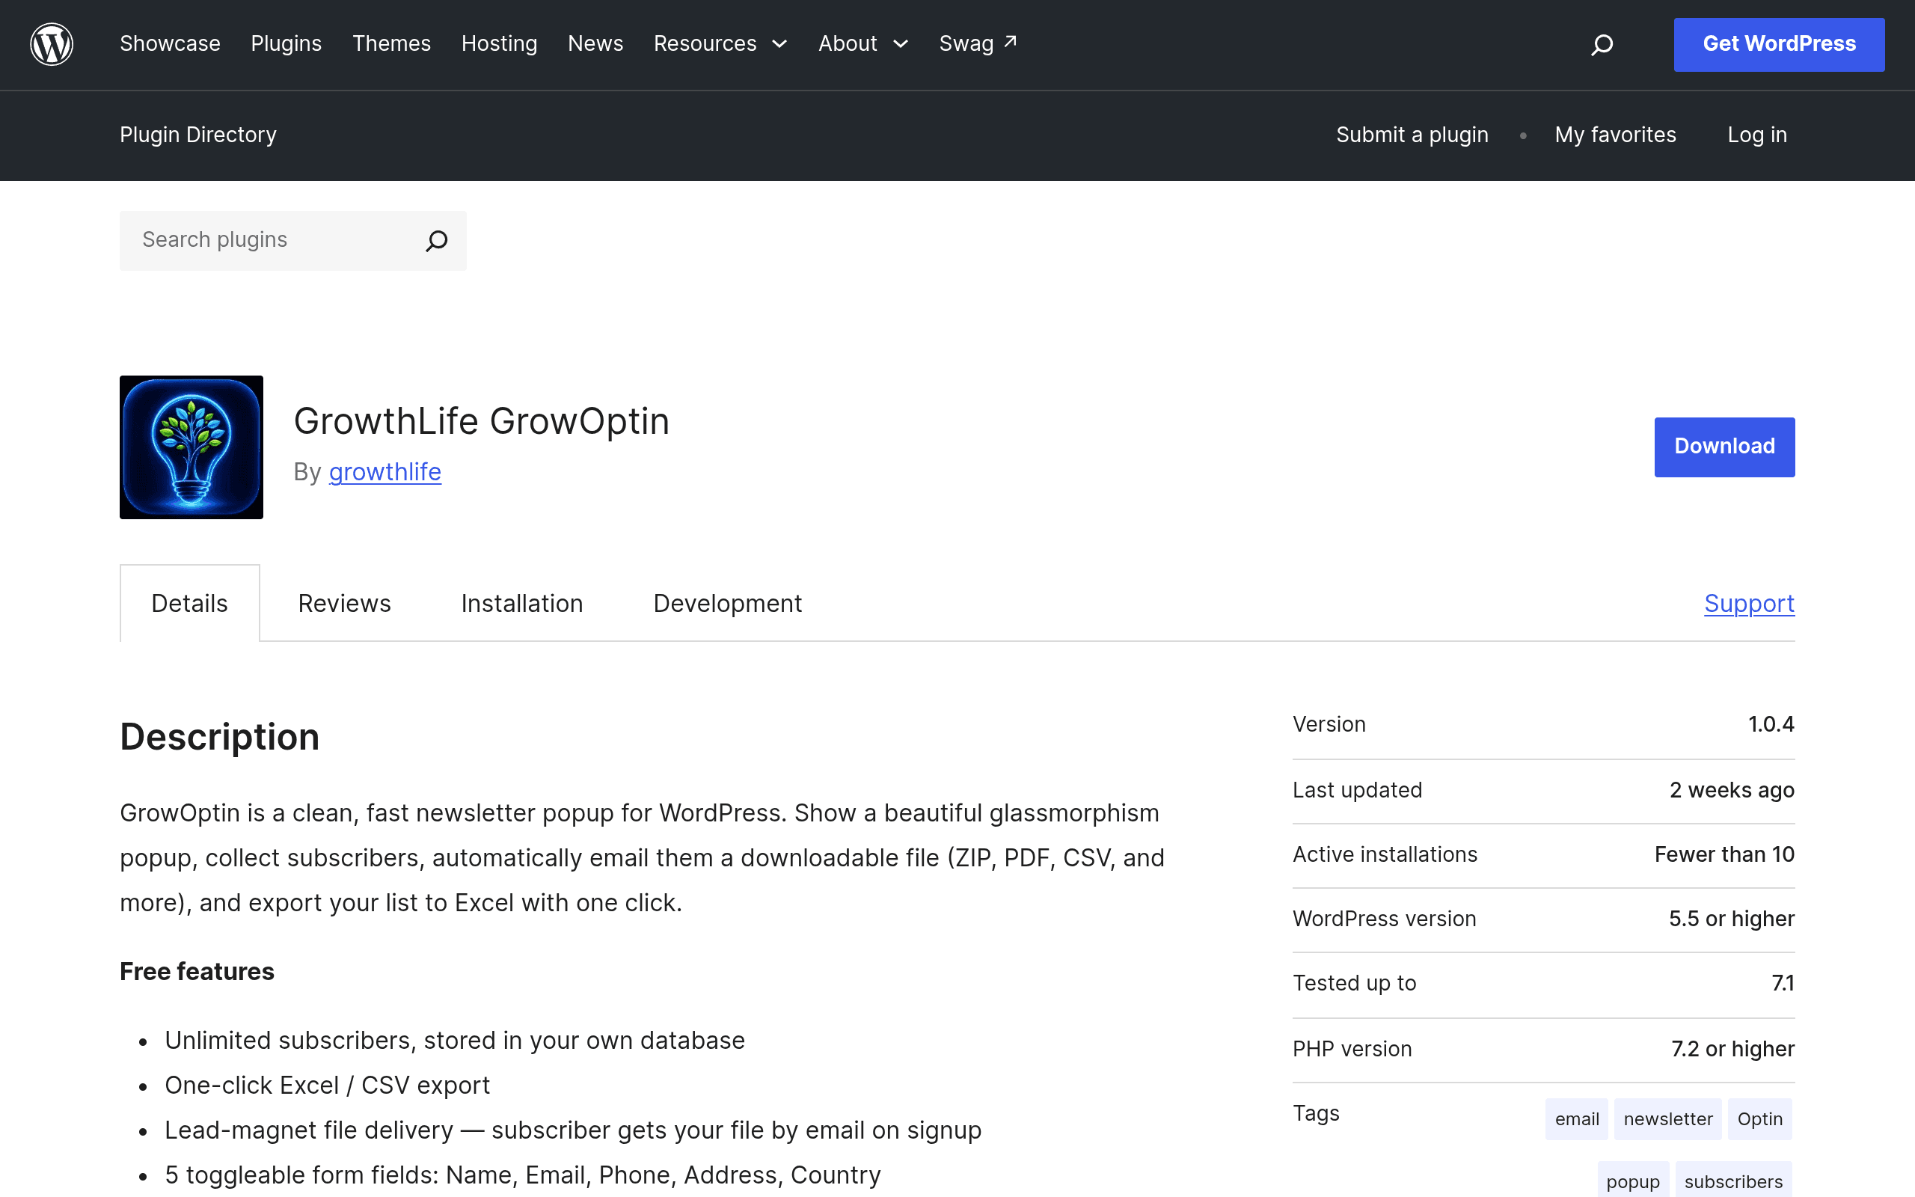Viewport: 1915px width, 1197px height.
Task: Switch to the Reviews tab
Action: [x=344, y=603]
